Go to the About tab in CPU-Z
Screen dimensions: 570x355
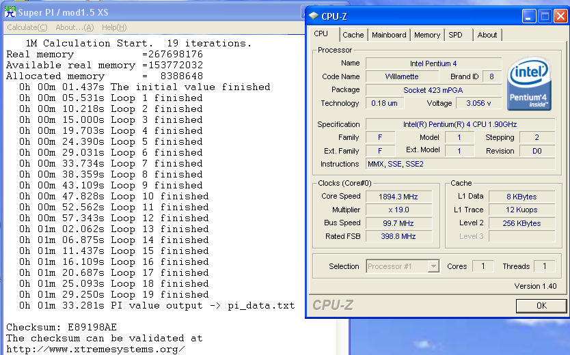pos(487,35)
